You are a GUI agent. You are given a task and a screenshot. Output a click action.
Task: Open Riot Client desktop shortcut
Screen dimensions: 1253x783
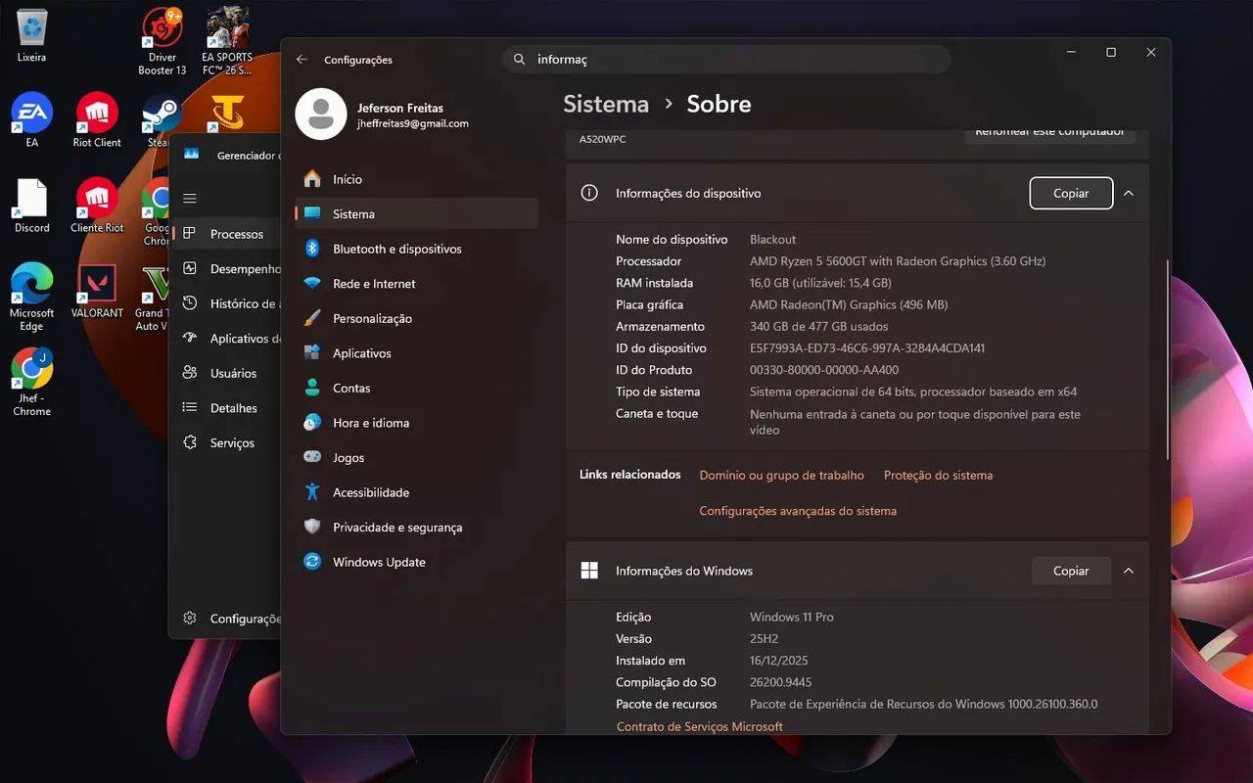97,119
